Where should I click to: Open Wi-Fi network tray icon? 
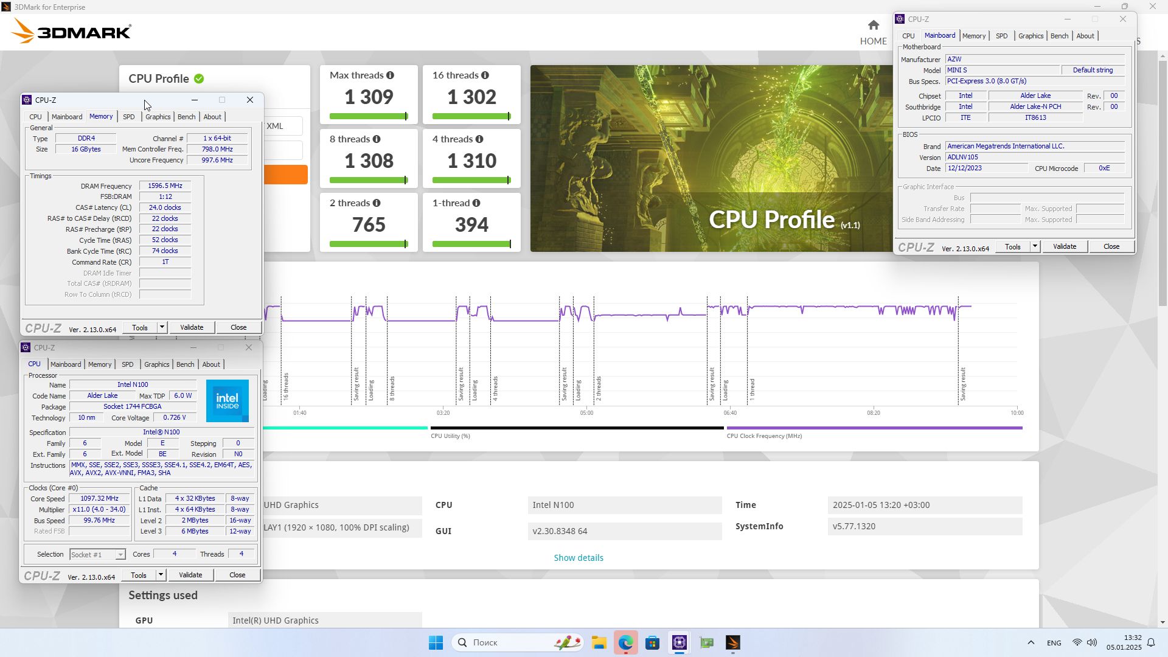tap(1077, 642)
